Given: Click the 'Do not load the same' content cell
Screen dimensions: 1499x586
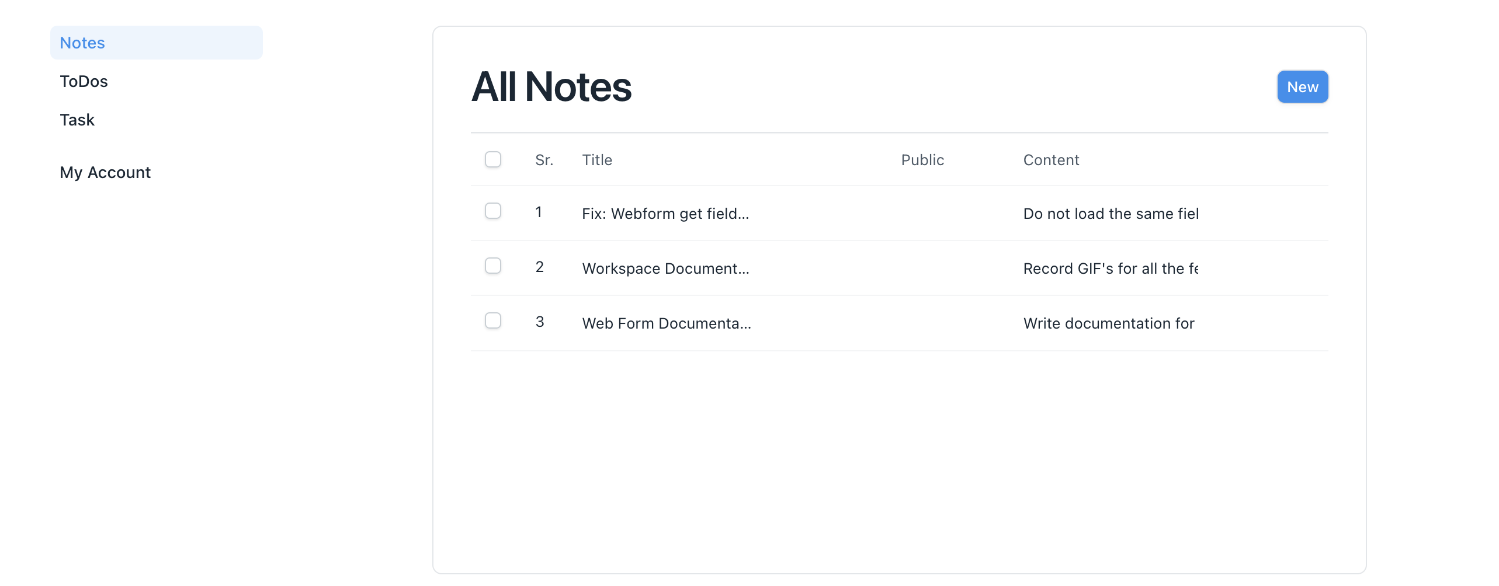Looking at the screenshot, I should 1111,214.
